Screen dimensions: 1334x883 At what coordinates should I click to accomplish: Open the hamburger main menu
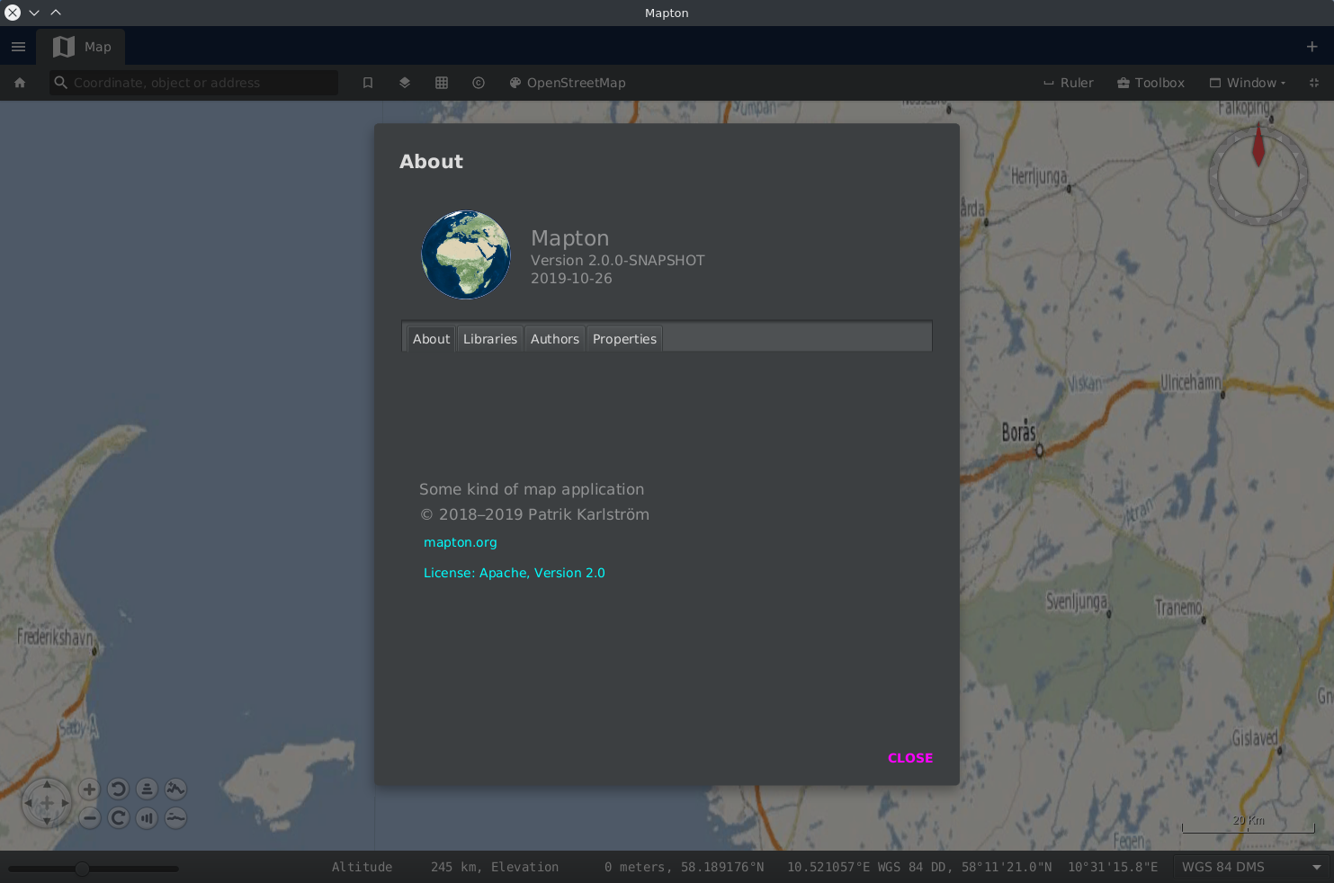pyautogui.click(x=18, y=47)
